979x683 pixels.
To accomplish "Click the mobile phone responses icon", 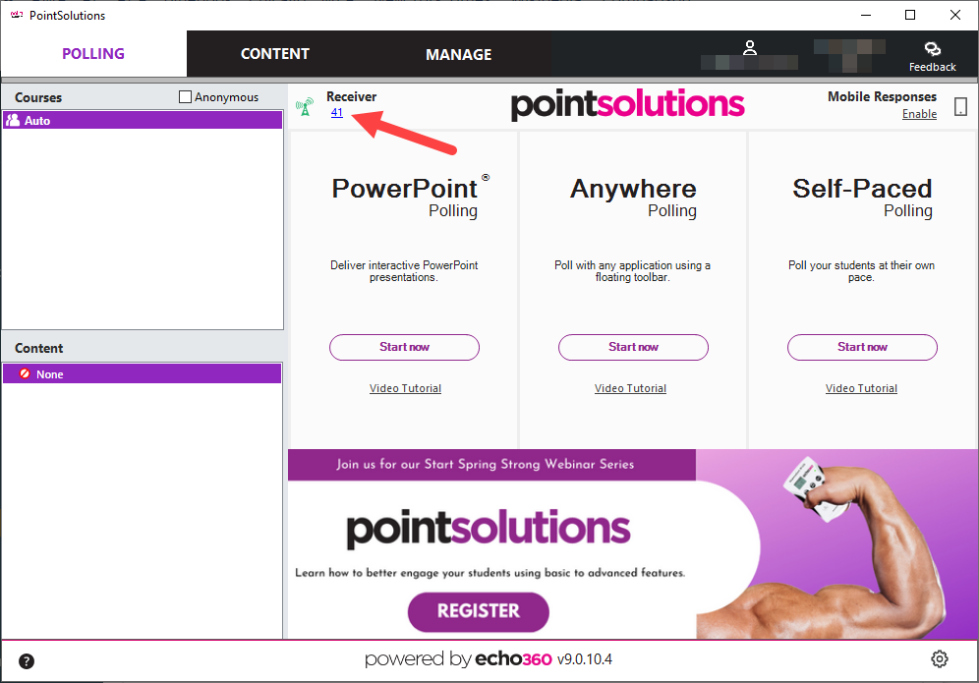I will (961, 107).
